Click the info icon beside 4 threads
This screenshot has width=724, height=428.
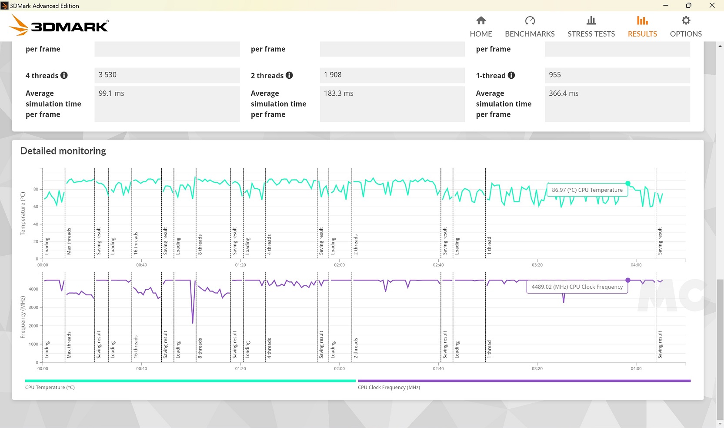click(x=64, y=75)
